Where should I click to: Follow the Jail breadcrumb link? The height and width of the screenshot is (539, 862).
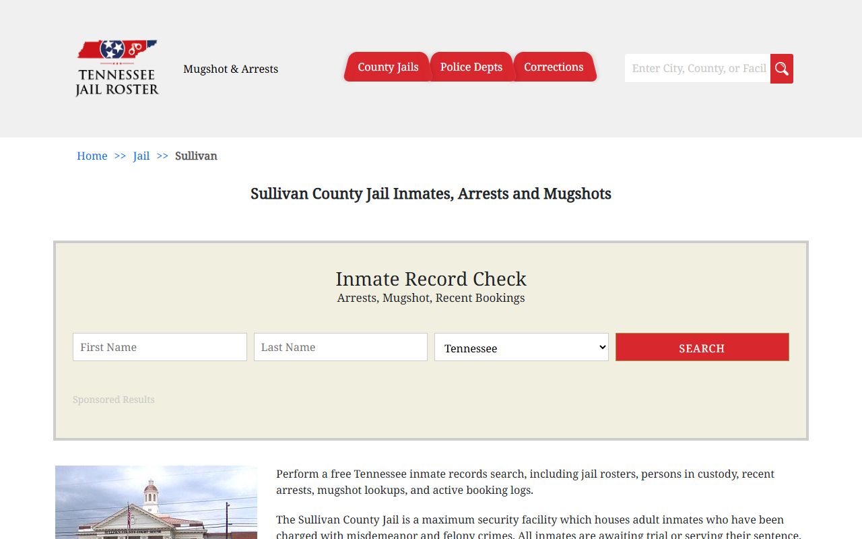pos(141,156)
